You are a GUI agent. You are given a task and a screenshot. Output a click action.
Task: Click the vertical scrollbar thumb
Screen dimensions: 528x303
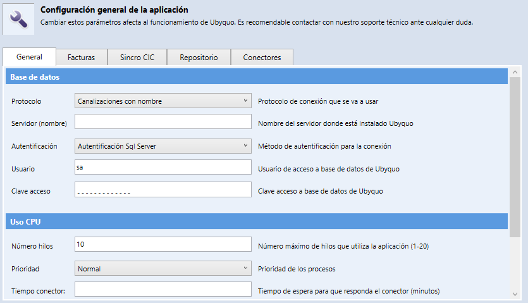tap(515, 157)
